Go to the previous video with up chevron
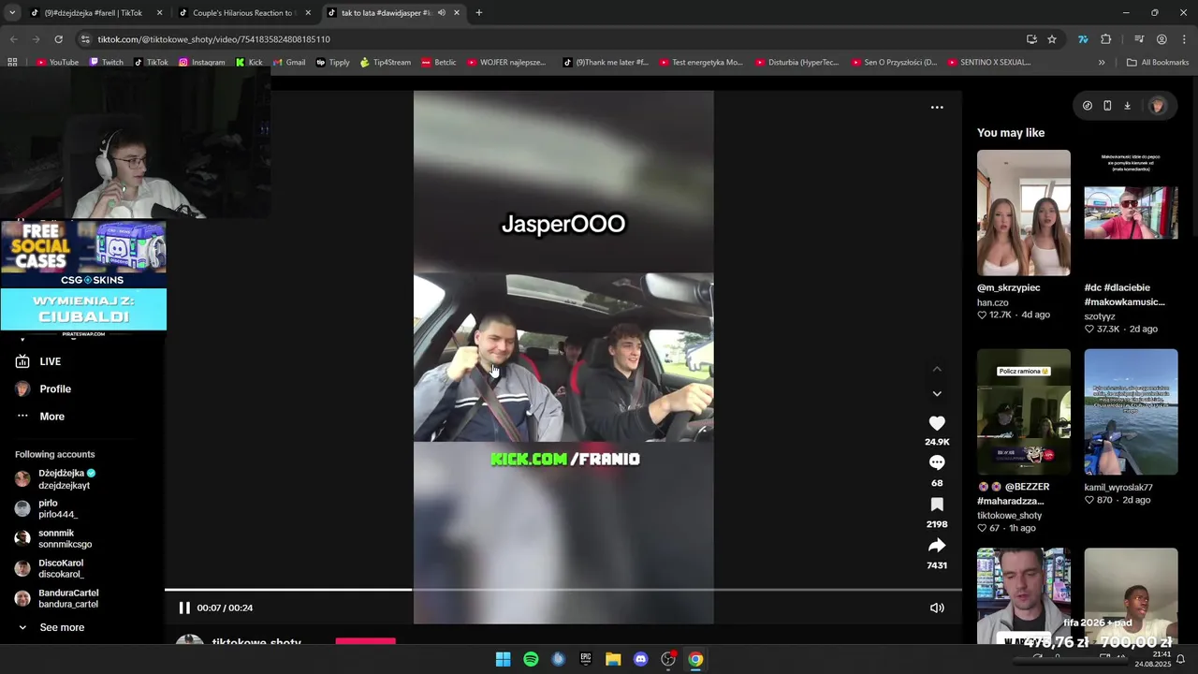The image size is (1198, 674). [x=937, y=369]
